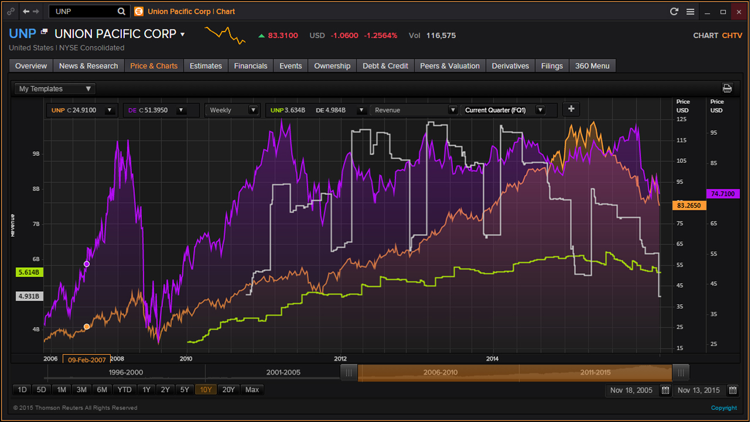The height and width of the screenshot is (422, 751).
Task: Open the hamburger menu icon
Action: (691, 11)
